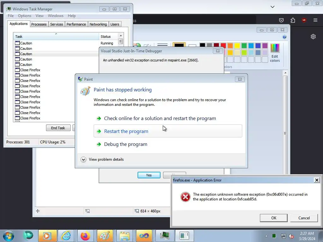Switch to Paint via taskbar icon
The image size is (323, 242).
point(105,236)
